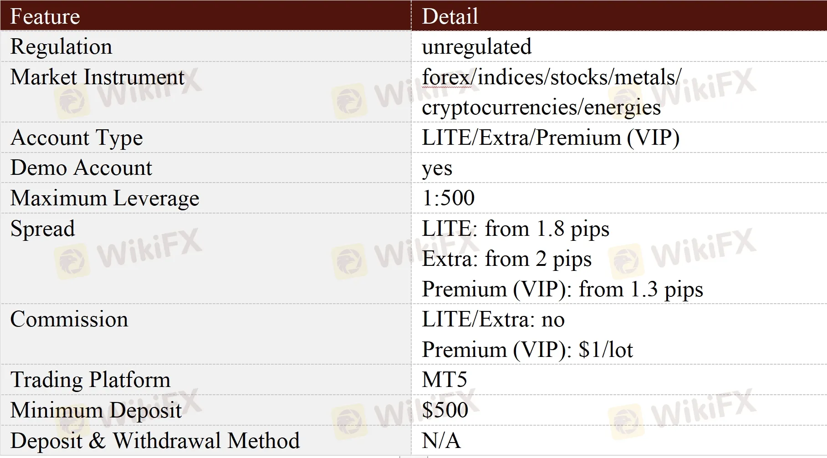The width and height of the screenshot is (827, 458).
Task: Select the Commission row label
Action: [69, 319]
